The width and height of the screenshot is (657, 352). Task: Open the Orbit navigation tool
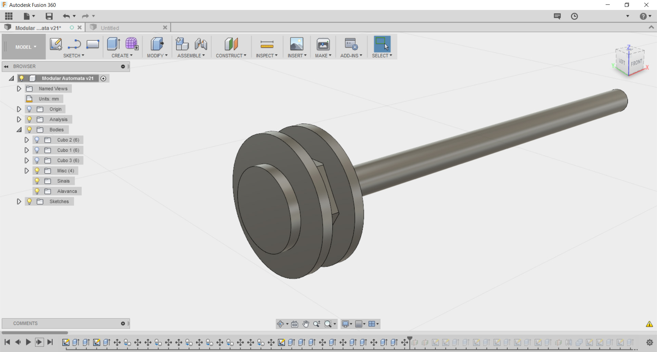(x=281, y=324)
